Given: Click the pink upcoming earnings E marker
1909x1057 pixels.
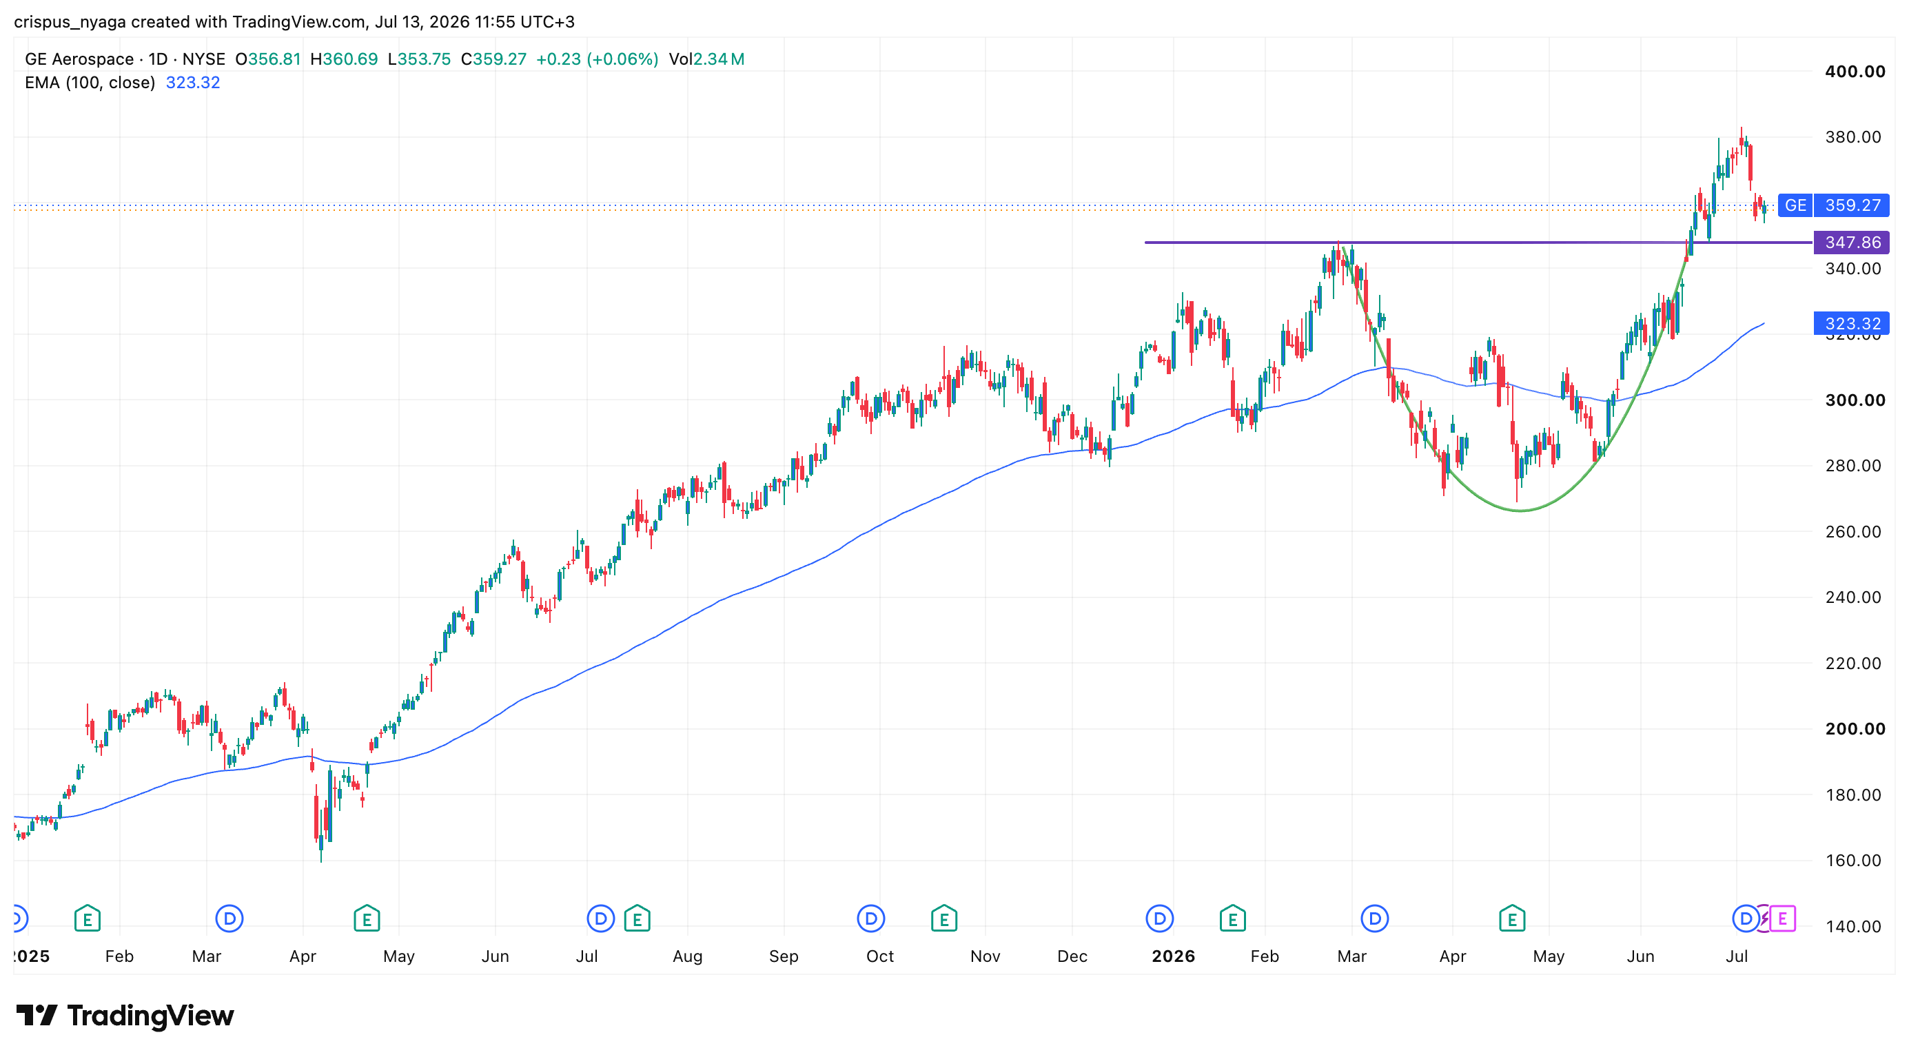Looking at the screenshot, I should [1783, 919].
